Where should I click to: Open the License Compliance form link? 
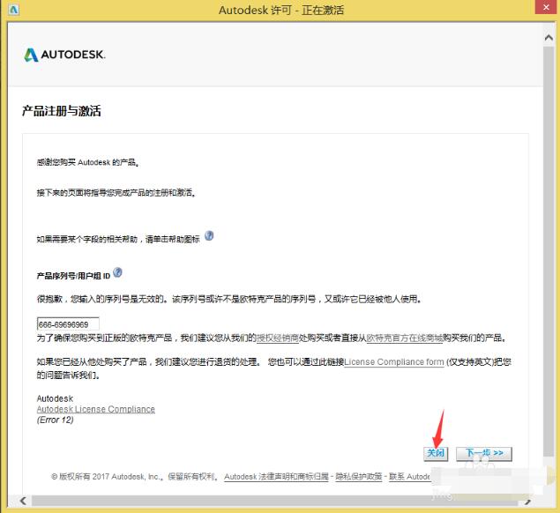394,362
